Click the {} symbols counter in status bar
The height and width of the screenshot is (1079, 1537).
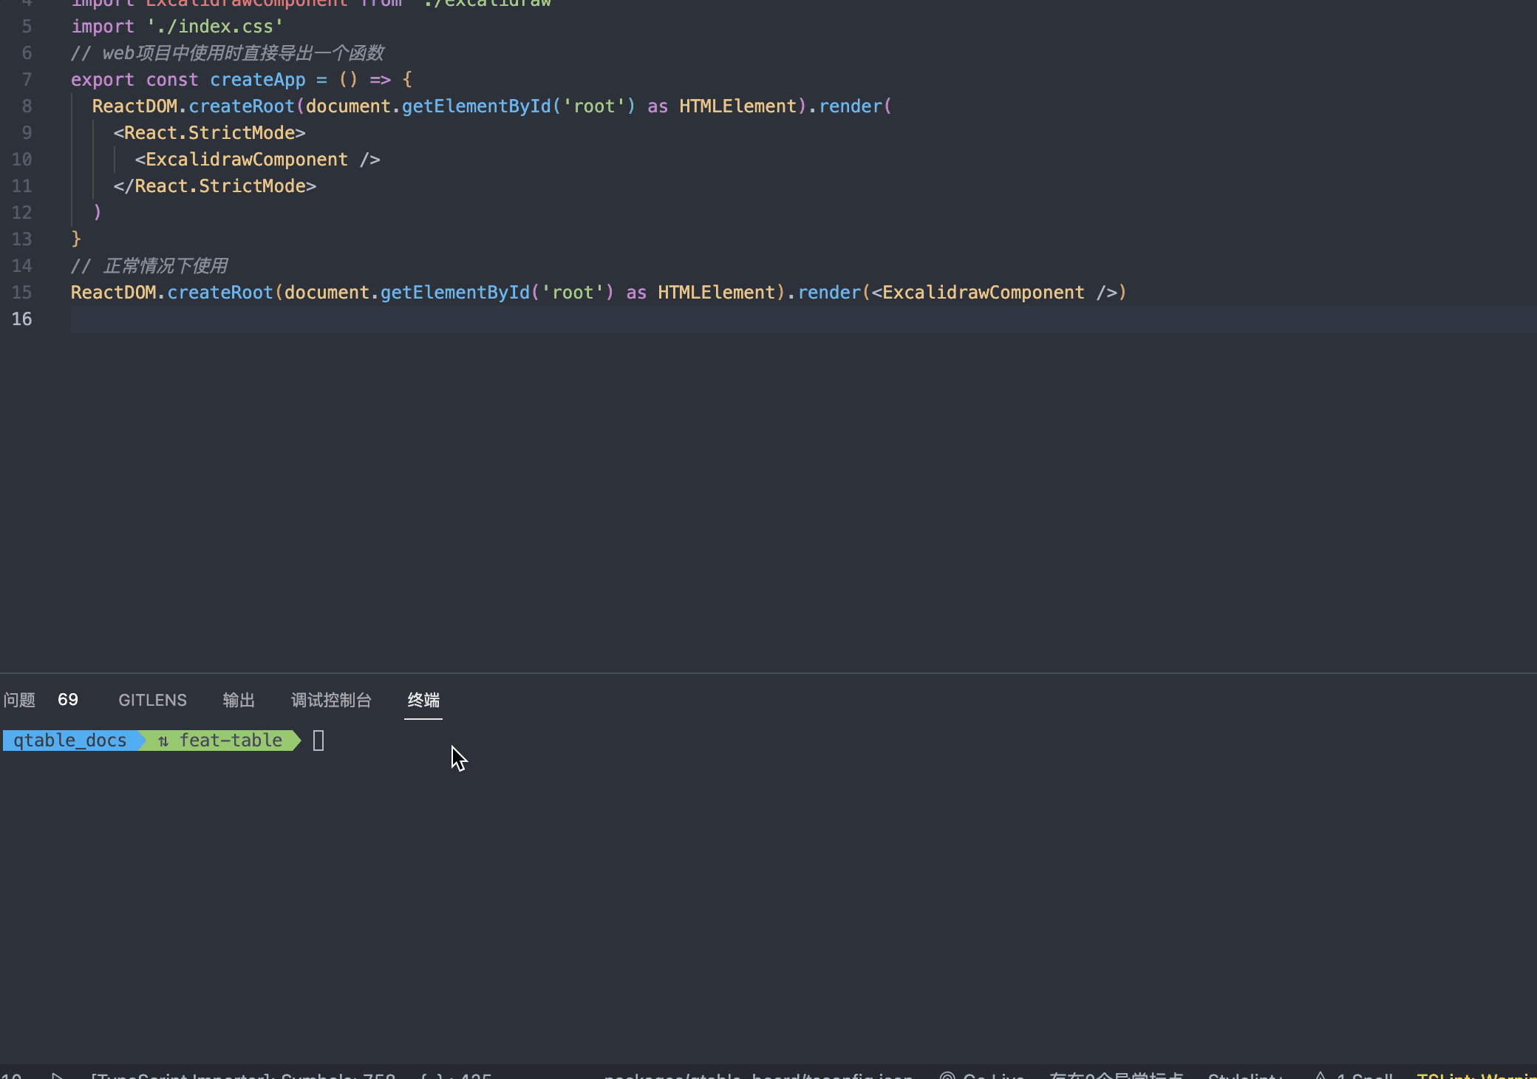click(454, 1075)
